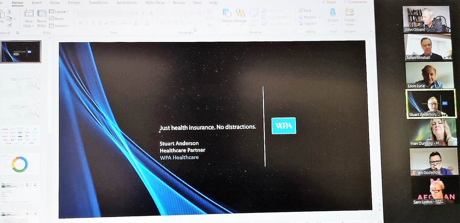Select John Olivant's video tile
The width and height of the screenshot is (460, 223).
(x=426, y=19)
